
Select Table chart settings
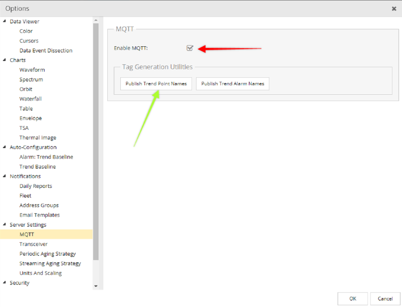click(26, 108)
